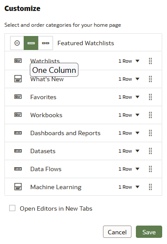167x244 pixels.
Task: Select One Column layout for Featured Watchlists
Action: coord(31,43)
